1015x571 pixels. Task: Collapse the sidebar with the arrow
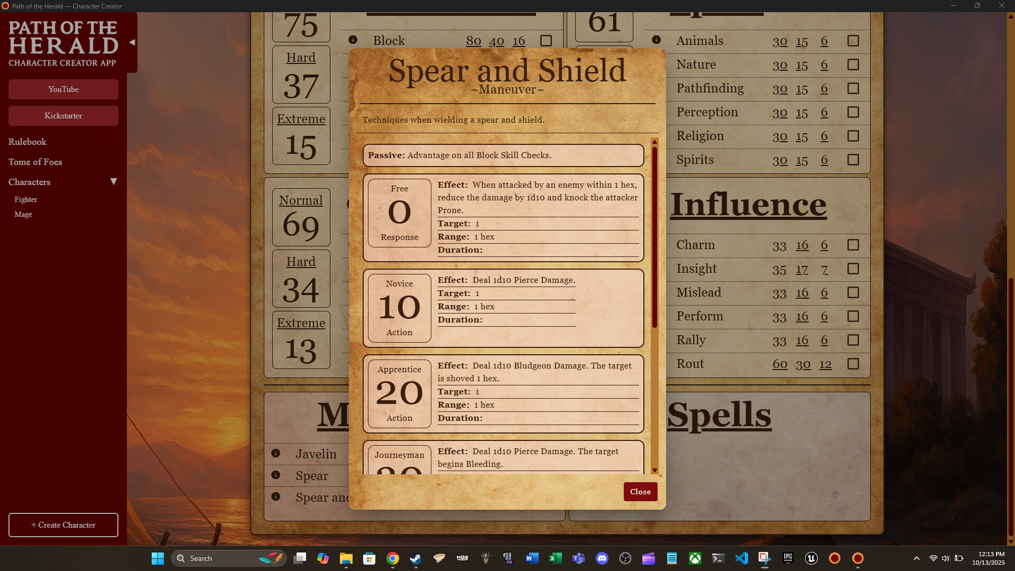click(131, 42)
